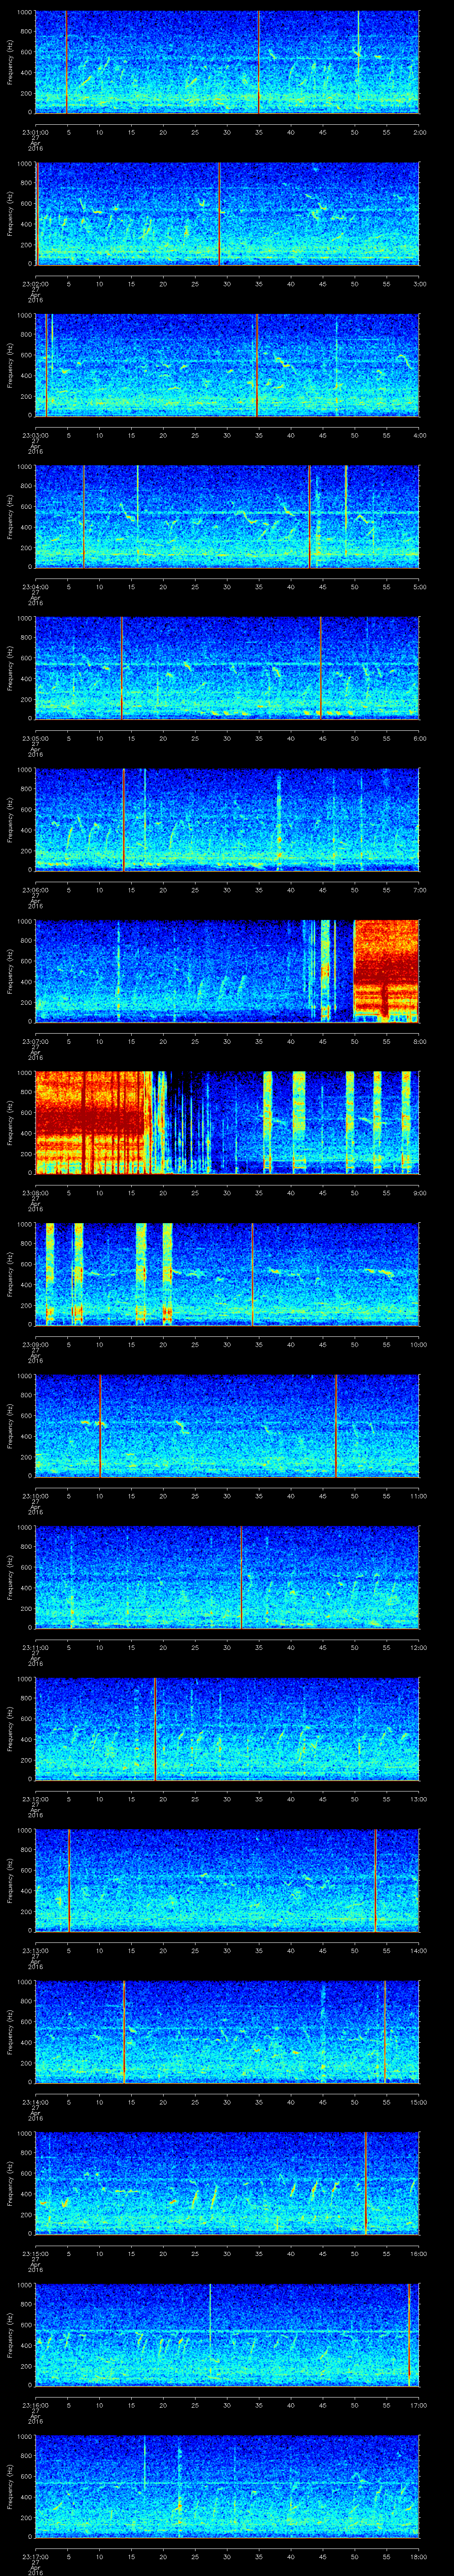Image resolution: width=454 pixels, height=2576 pixels.
Task: Select the spectrogram panel starting at 23:06:00
Action: [x=227, y=819]
